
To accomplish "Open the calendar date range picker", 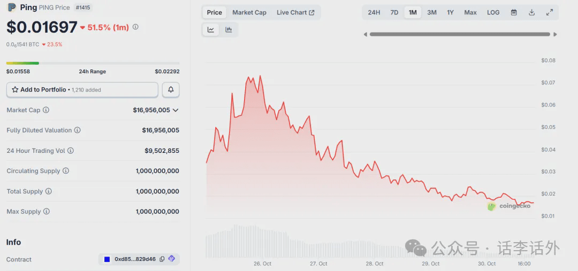I will pyautogui.click(x=514, y=12).
